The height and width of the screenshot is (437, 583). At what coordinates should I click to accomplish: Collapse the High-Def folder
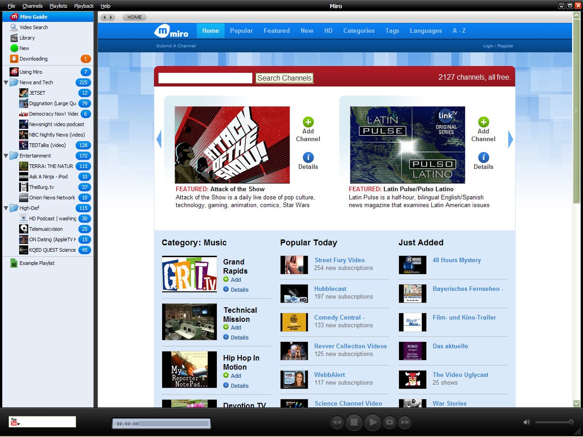coord(6,208)
